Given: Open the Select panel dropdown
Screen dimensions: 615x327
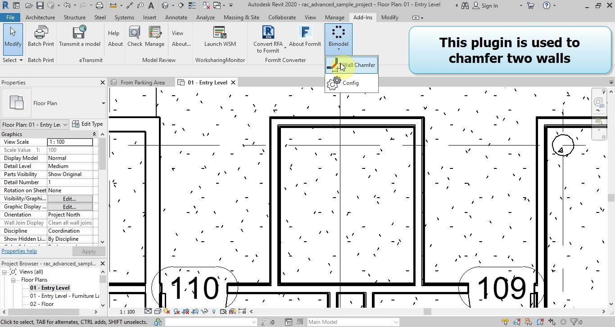Looking at the screenshot, I should [x=13, y=60].
